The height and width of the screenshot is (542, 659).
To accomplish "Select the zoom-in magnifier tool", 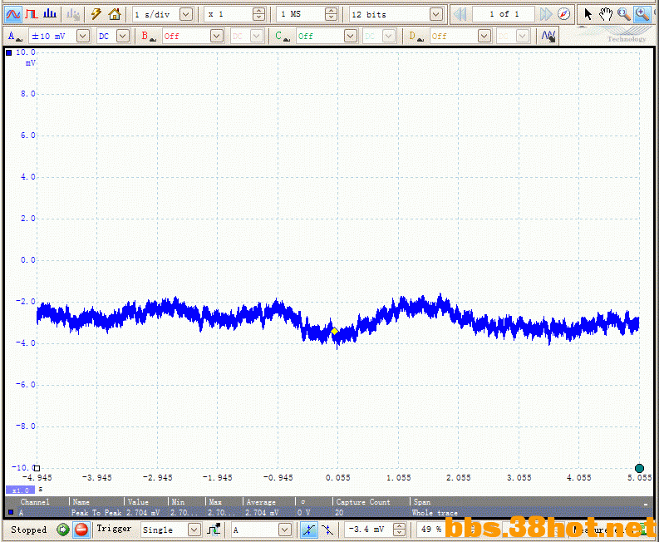I will pyautogui.click(x=642, y=15).
